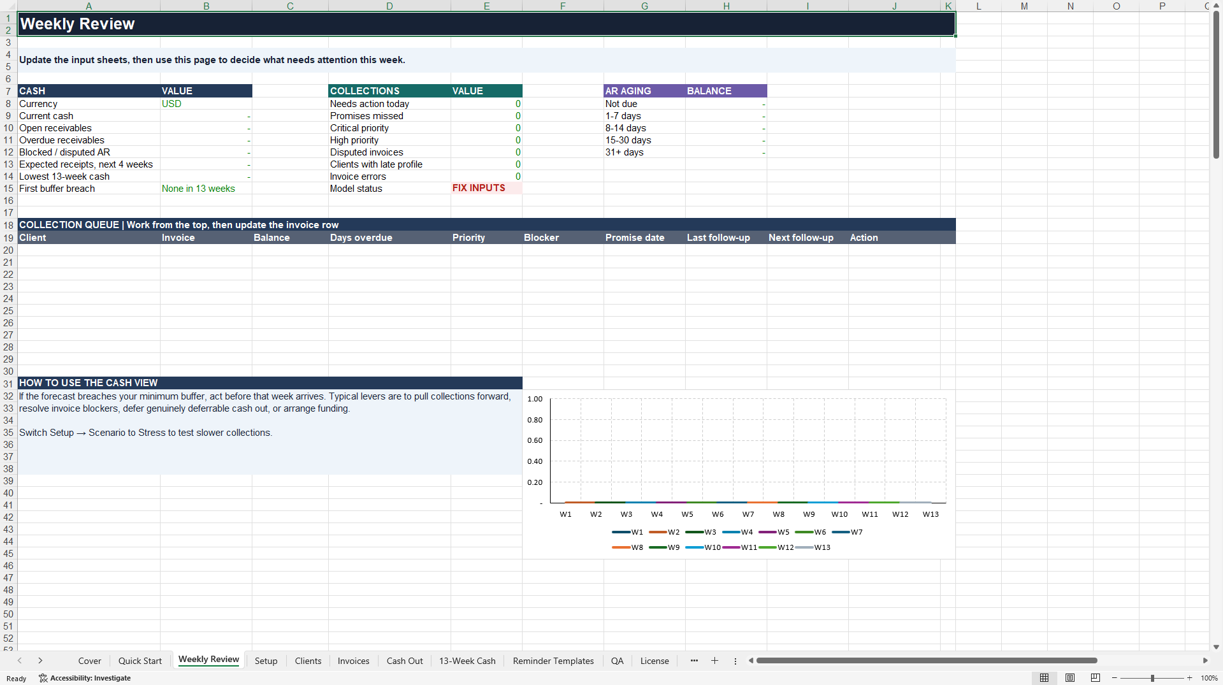The width and height of the screenshot is (1223, 685).
Task: Switch to the Clients sheet tab
Action: [x=308, y=661]
